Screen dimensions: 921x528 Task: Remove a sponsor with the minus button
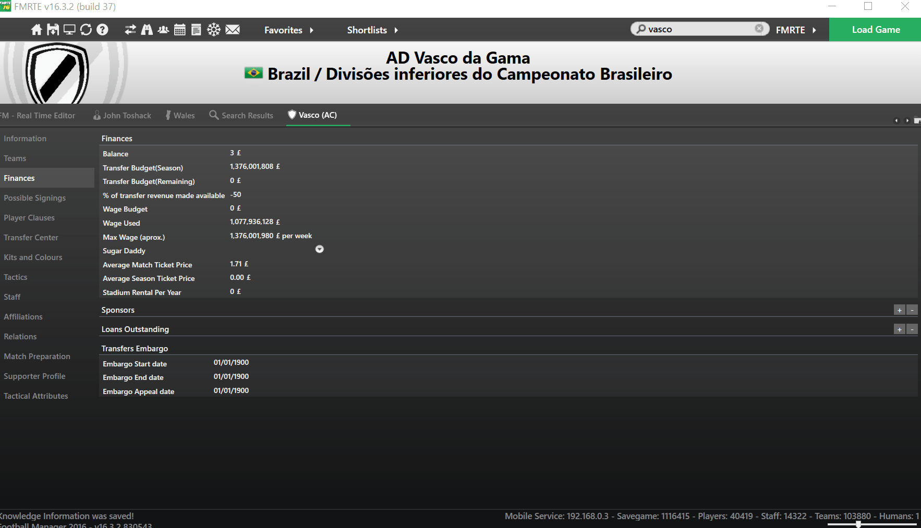click(912, 310)
